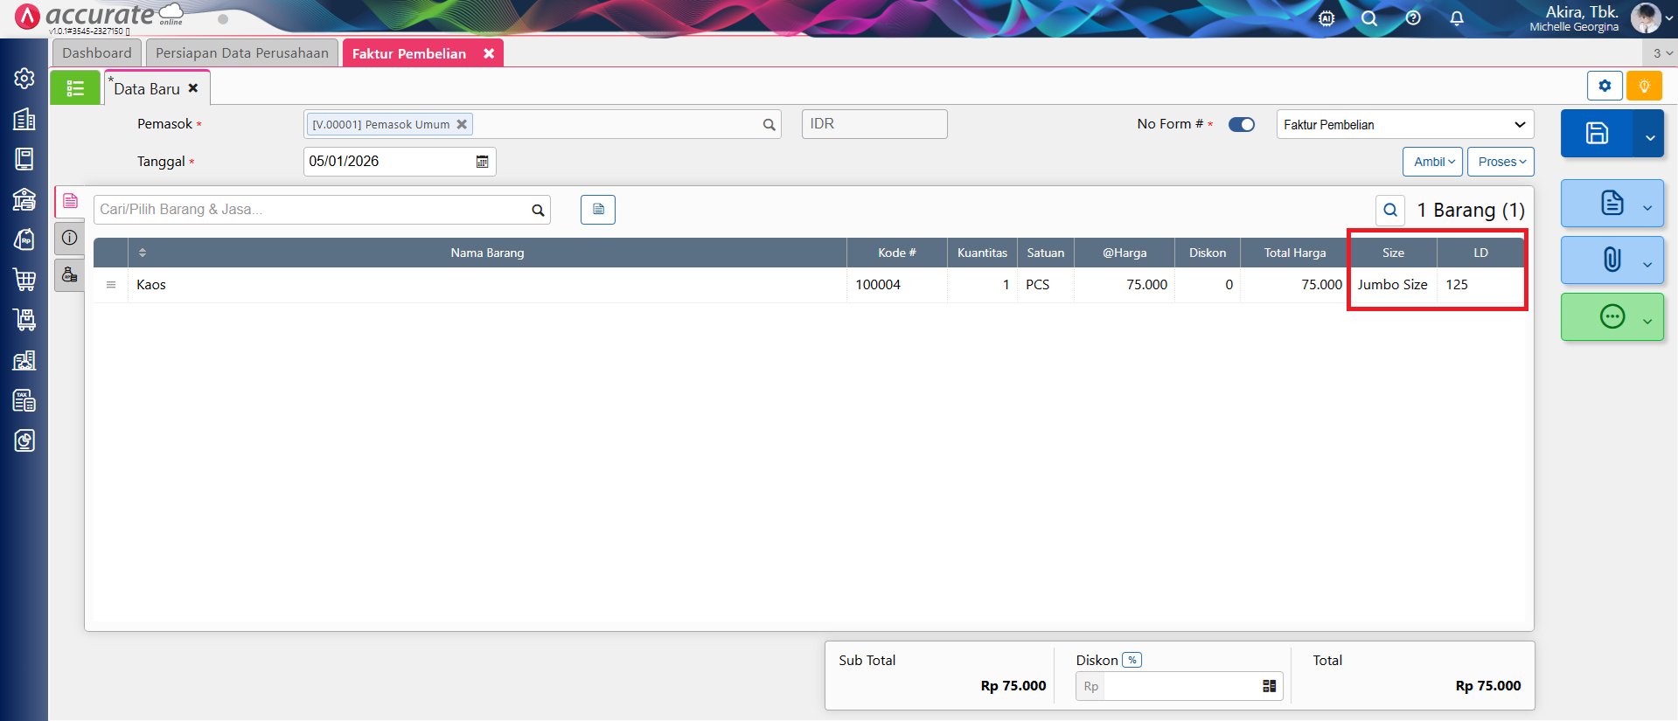Screen dimensions: 1678x721
Task: Close the Faktur Pembelian tab
Action: click(489, 54)
